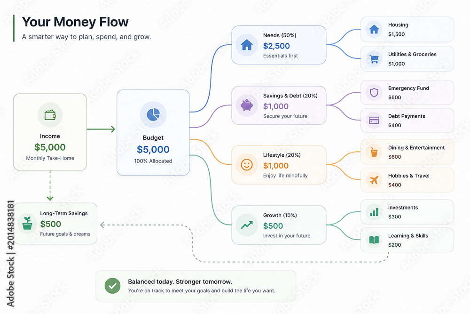Click the trending arrow Growth icon

(x=247, y=225)
